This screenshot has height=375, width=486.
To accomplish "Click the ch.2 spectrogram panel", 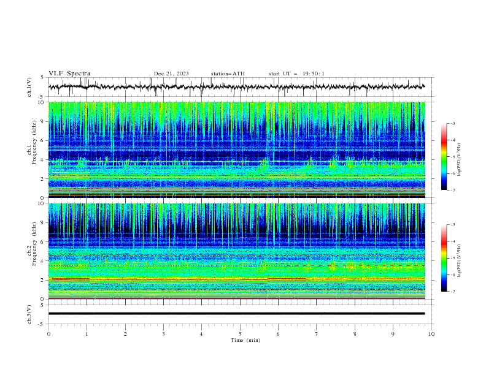I will click(237, 251).
